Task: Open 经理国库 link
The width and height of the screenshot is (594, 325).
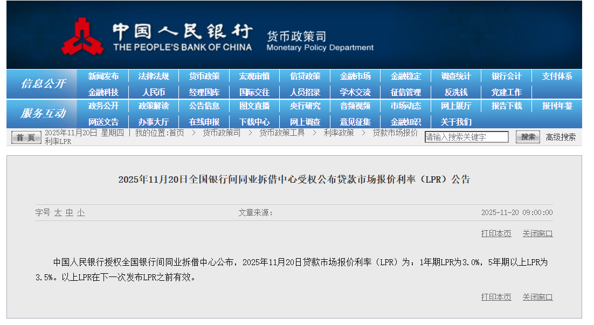Action: click(x=204, y=92)
